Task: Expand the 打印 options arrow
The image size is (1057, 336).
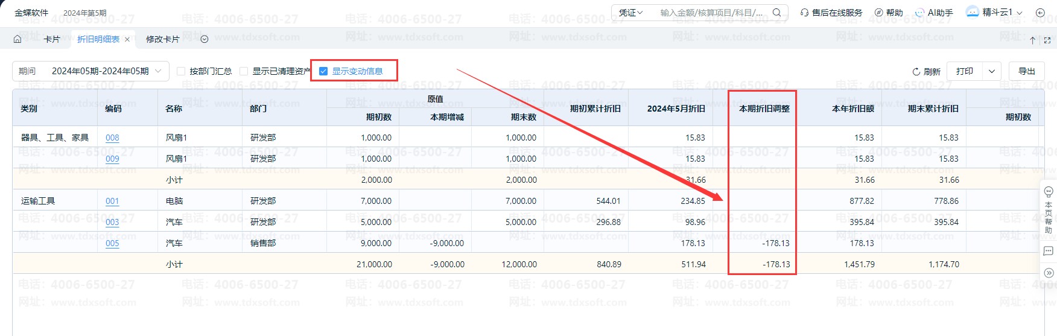Action: 991,71
